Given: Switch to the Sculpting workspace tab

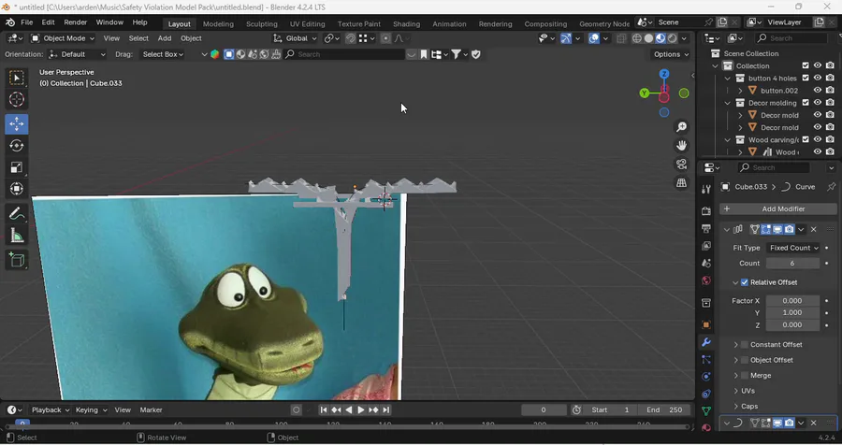Looking at the screenshot, I should pos(262,23).
